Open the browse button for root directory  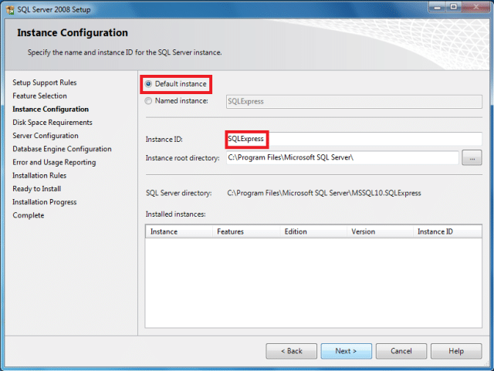point(472,158)
